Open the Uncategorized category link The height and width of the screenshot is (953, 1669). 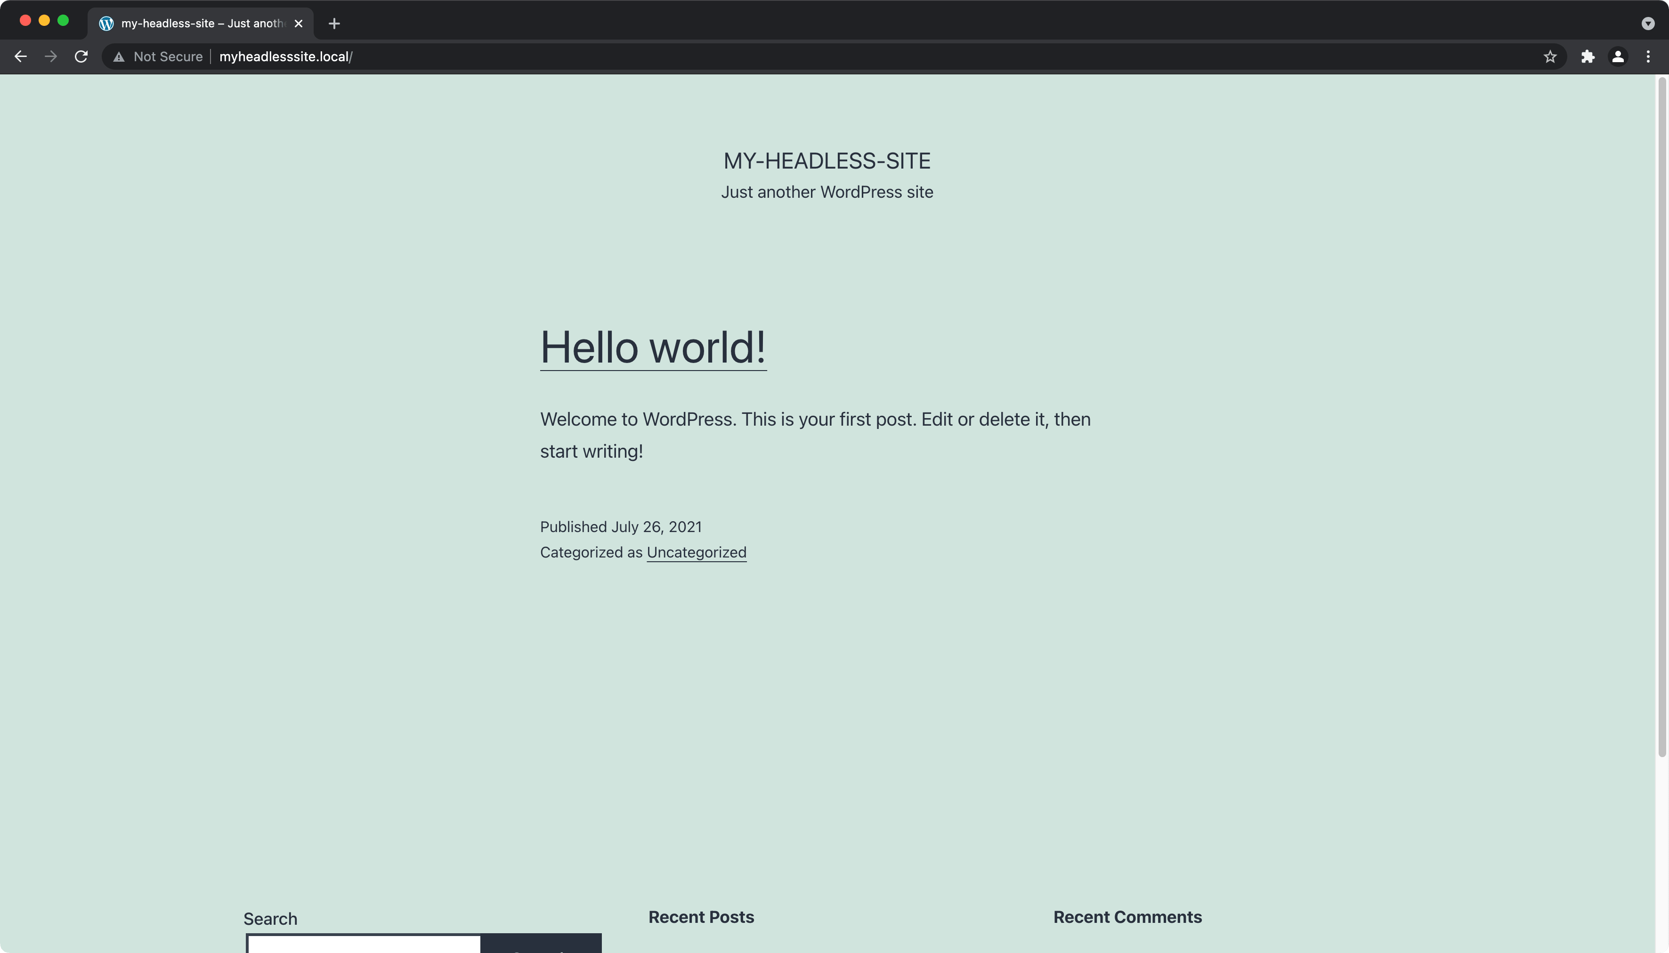click(697, 552)
